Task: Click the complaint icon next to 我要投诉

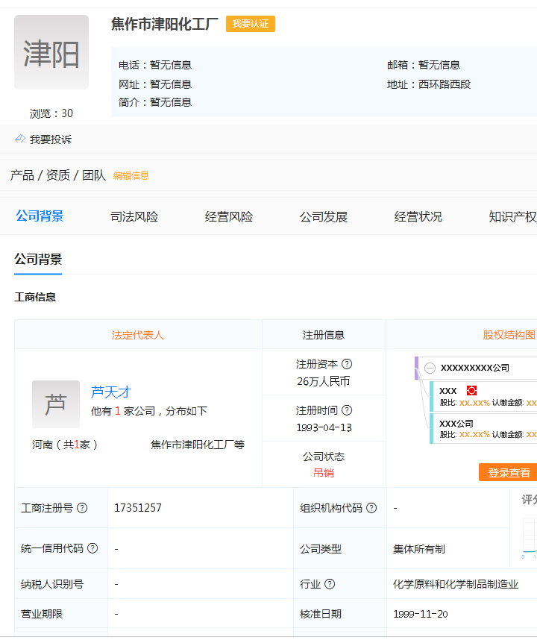Action: coord(20,139)
